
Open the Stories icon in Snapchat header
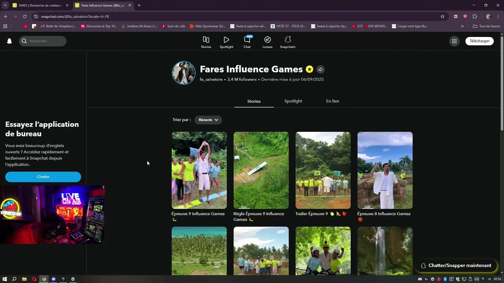click(x=206, y=42)
